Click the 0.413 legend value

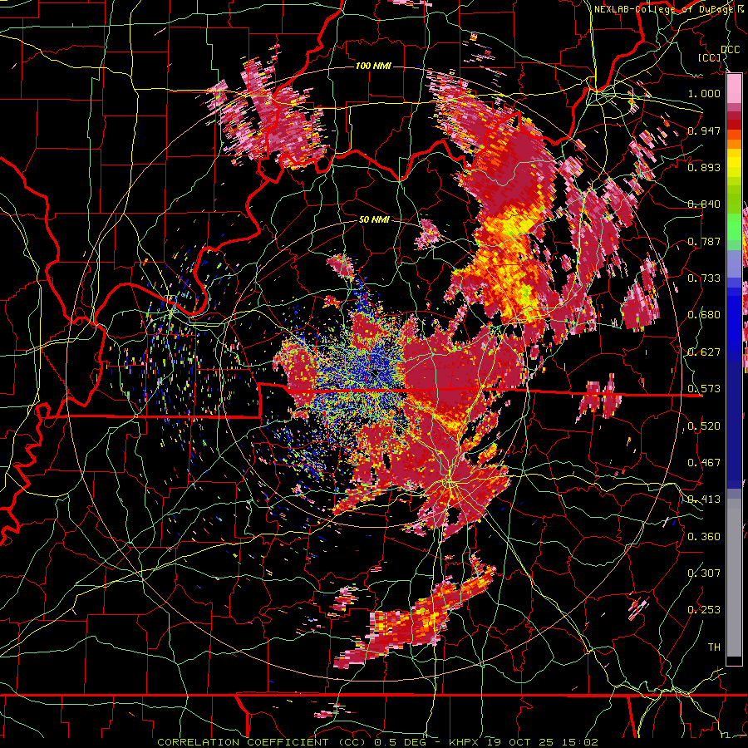(x=704, y=499)
